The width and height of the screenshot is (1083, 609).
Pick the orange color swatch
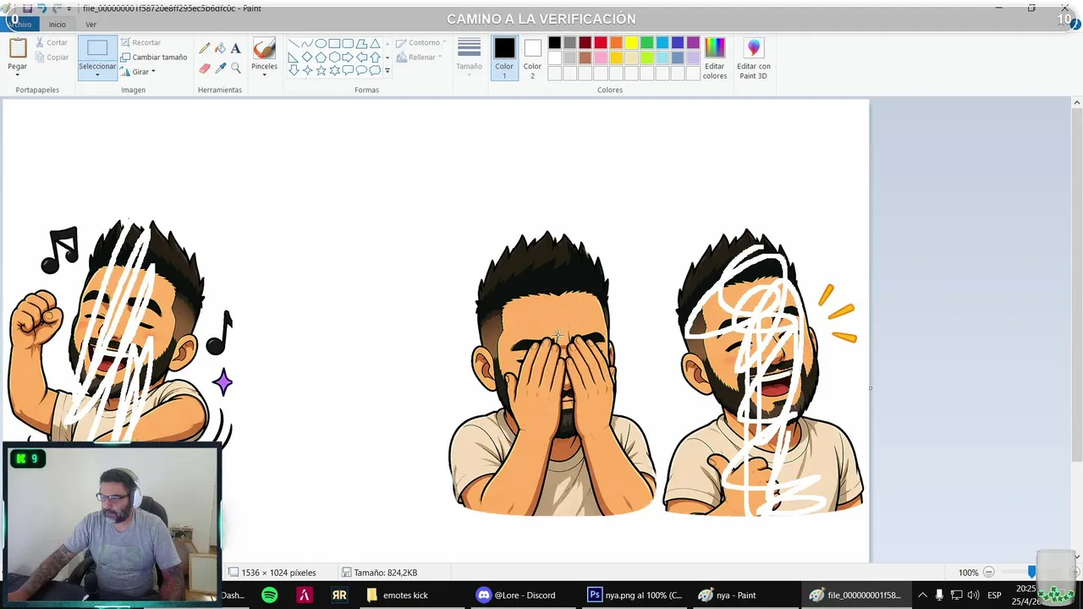tap(616, 43)
